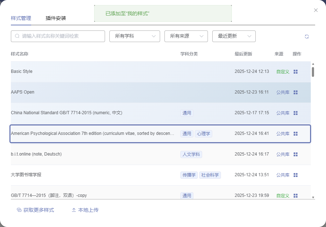Open the action grid icon for AAPS Open

(296, 92)
